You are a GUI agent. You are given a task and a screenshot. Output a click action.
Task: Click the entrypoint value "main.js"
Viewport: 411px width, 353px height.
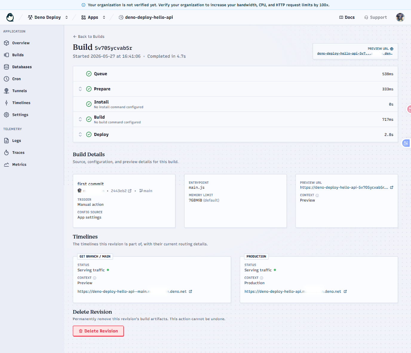pos(197,188)
